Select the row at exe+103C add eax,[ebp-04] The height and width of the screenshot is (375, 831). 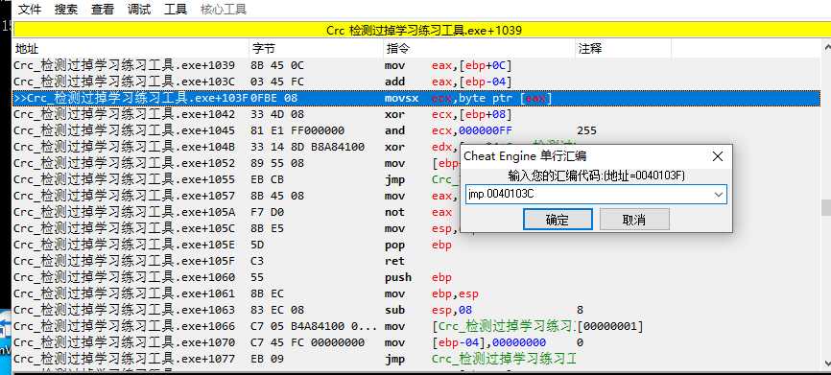point(416,82)
